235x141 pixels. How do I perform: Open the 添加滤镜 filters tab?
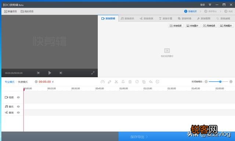pyautogui.click(x=223, y=19)
